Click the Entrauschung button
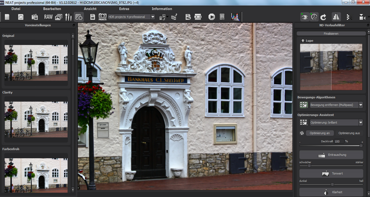Viewport: 370px width, 197px height. tap(331, 155)
